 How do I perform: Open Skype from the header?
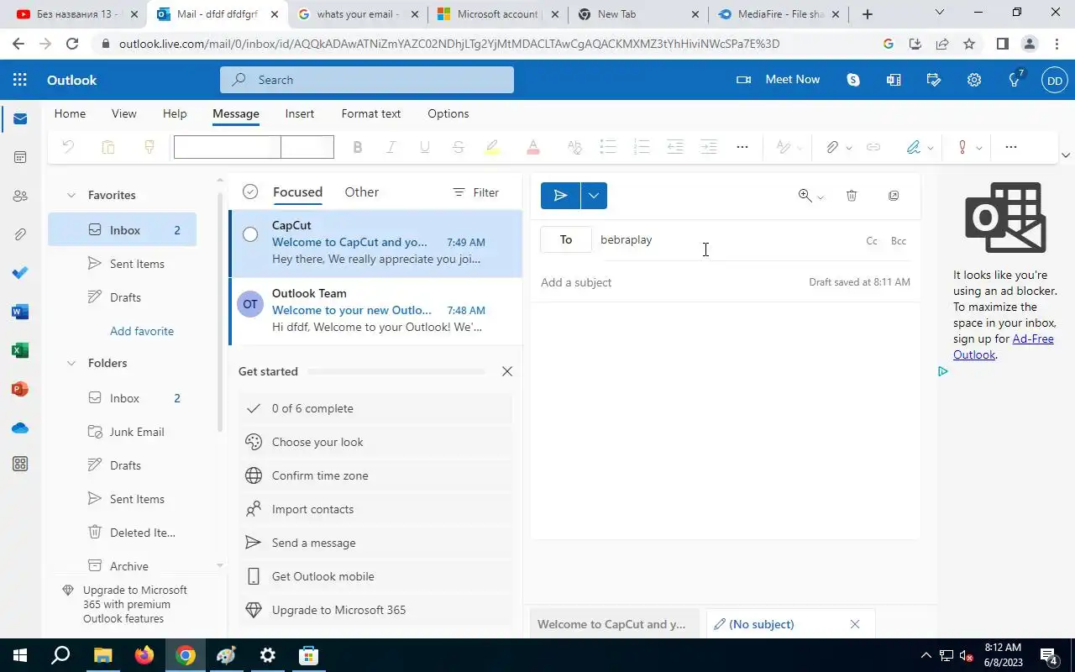853,80
